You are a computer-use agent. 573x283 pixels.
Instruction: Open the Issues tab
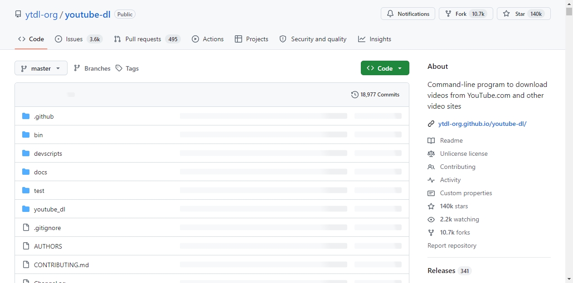click(x=78, y=39)
